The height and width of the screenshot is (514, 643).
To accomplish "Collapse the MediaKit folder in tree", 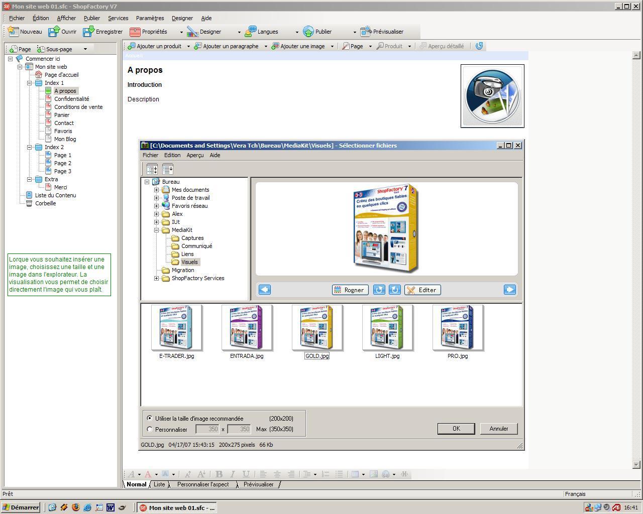I will click(x=156, y=230).
